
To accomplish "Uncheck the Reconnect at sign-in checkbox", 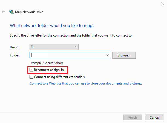I will pyautogui.click(x=31, y=70).
